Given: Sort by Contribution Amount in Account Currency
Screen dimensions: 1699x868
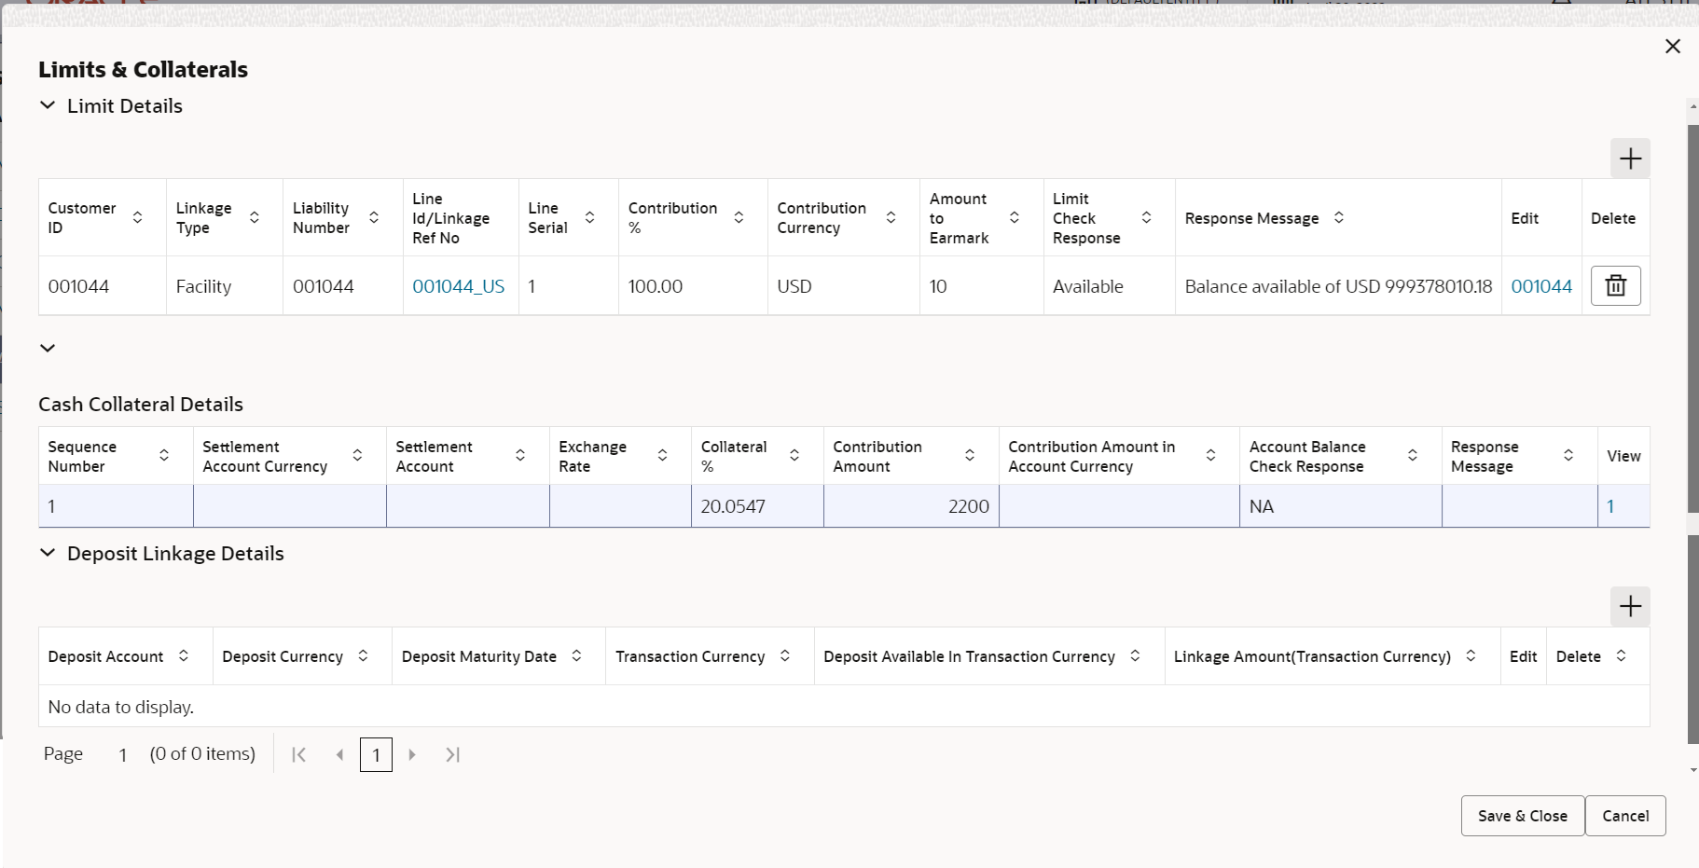Looking at the screenshot, I should point(1210,455).
